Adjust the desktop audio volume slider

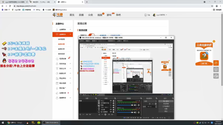click(x=125, y=105)
